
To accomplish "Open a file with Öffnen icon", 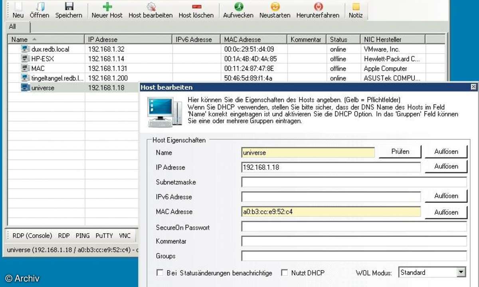I will (x=40, y=7).
